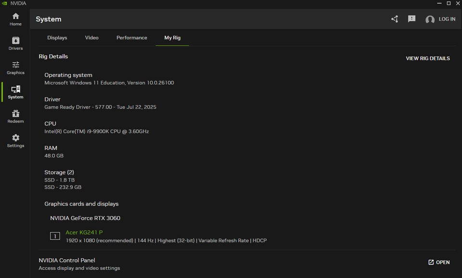Click the Operating system label

(x=68, y=75)
